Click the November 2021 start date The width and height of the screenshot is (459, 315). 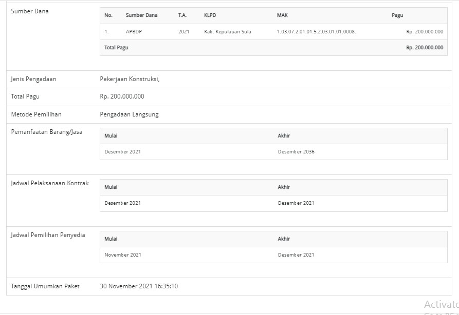pyautogui.click(x=123, y=255)
